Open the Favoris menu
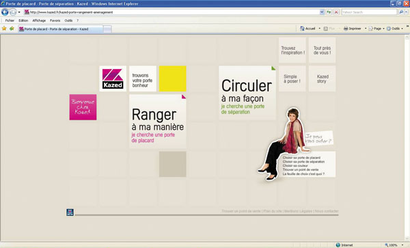This screenshot has width=410, height=248. 55,20
